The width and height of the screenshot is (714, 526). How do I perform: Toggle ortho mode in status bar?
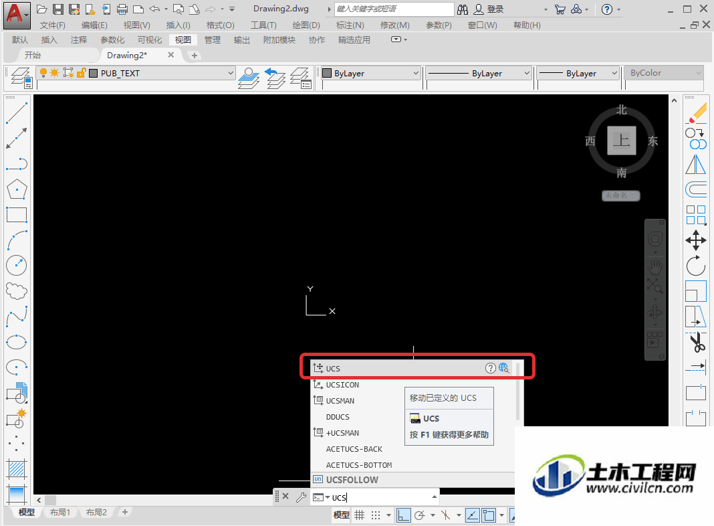(403, 515)
